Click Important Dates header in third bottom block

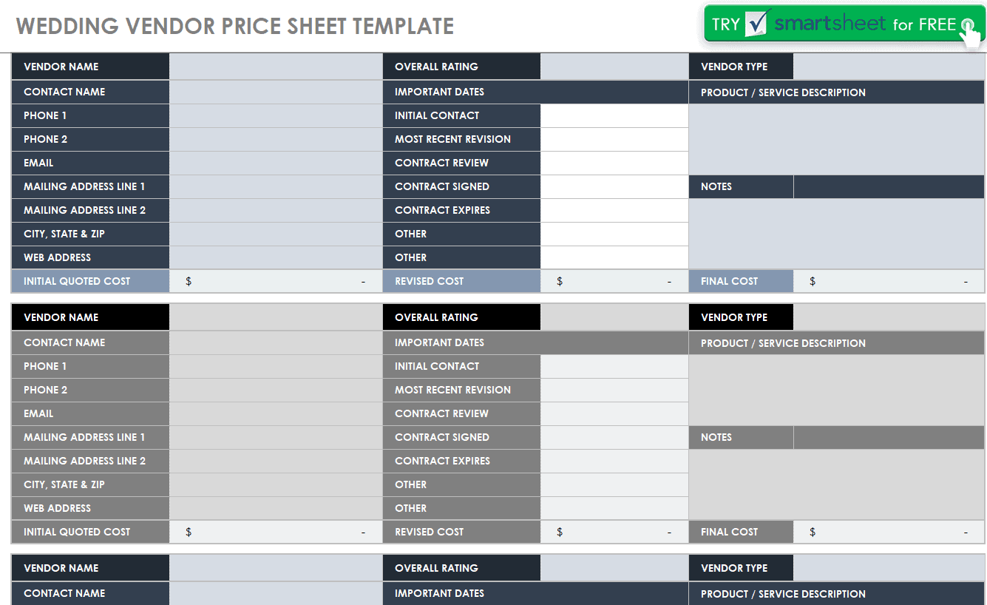pos(535,593)
